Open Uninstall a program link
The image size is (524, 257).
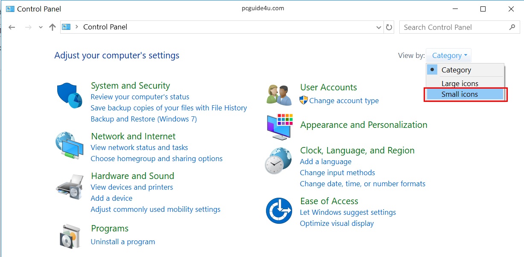point(123,242)
